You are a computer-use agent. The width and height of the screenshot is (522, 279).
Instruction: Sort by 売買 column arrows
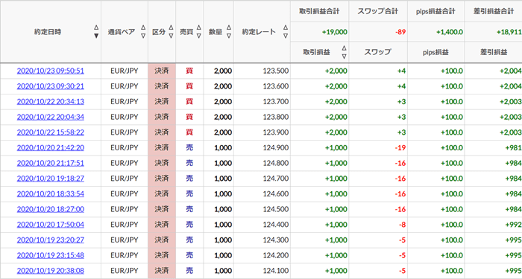click(199, 31)
